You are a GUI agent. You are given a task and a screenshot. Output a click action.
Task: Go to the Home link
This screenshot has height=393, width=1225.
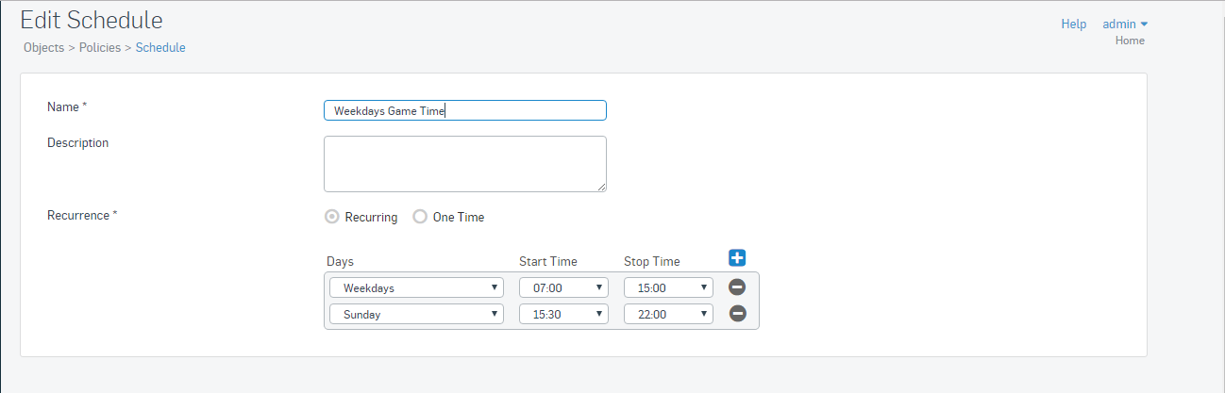(1130, 41)
